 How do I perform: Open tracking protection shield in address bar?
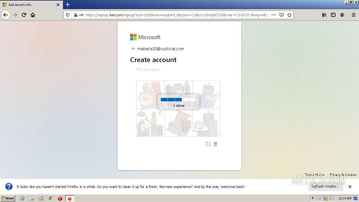[x=68, y=15]
